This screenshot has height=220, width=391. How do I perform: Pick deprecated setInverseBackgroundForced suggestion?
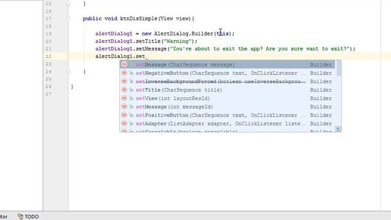point(227,81)
